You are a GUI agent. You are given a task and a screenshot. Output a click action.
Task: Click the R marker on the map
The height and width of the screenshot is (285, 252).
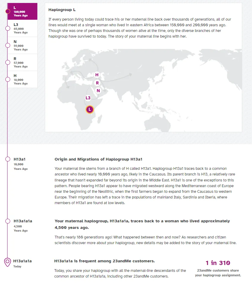click(x=97, y=82)
